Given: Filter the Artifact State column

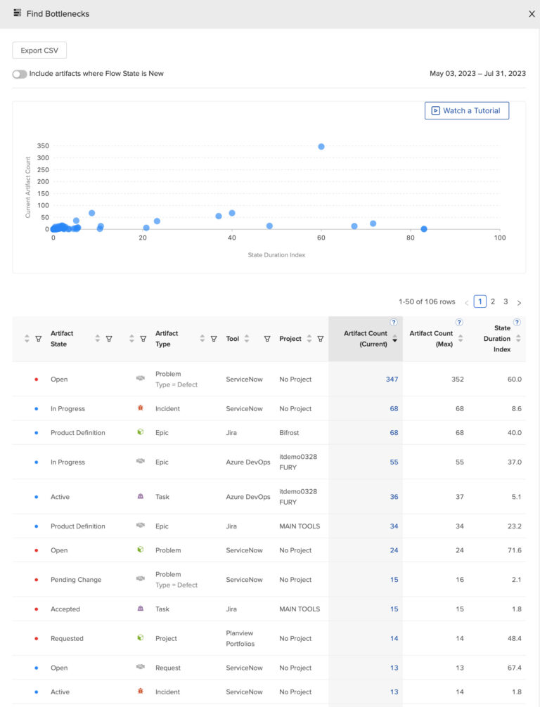Looking at the screenshot, I should (x=109, y=339).
